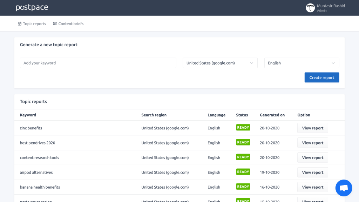Screen dimensions: 359x202
Task: Open the content research tools report
Action: 312,157
